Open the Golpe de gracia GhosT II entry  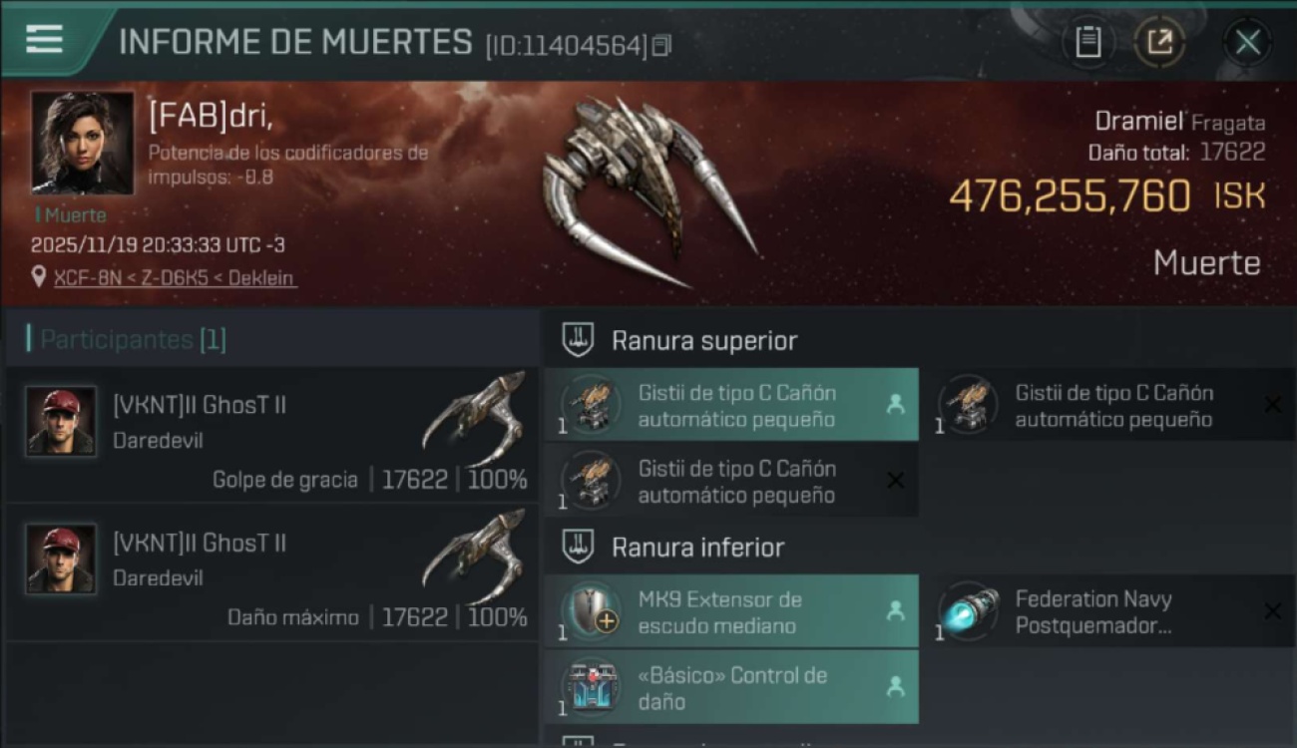(271, 435)
